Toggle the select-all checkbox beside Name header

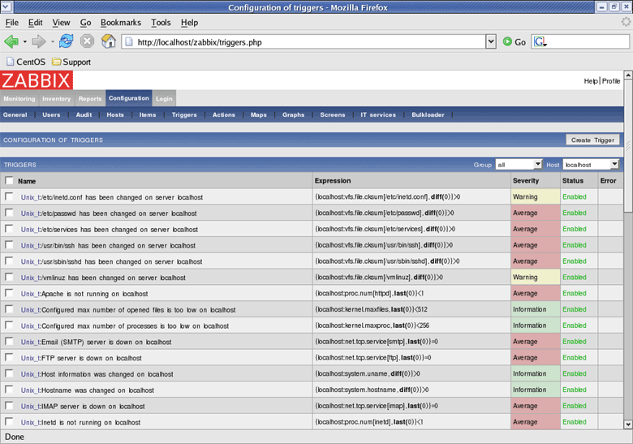(10, 181)
